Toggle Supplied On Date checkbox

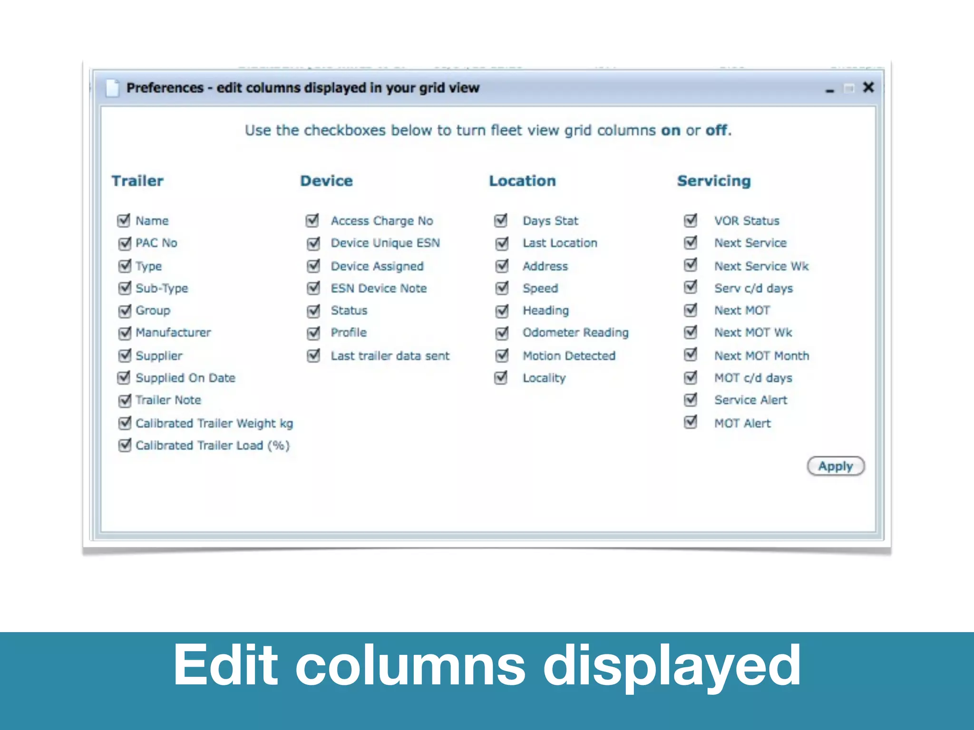point(124,378)
